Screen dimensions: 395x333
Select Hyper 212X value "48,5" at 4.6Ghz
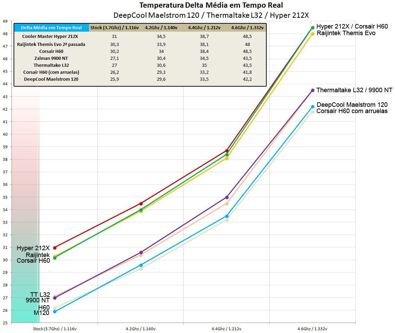[x=247, y=36]
